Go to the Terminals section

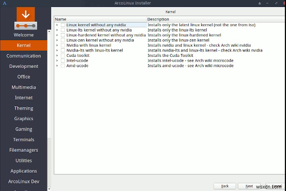[x=24, y=139]
